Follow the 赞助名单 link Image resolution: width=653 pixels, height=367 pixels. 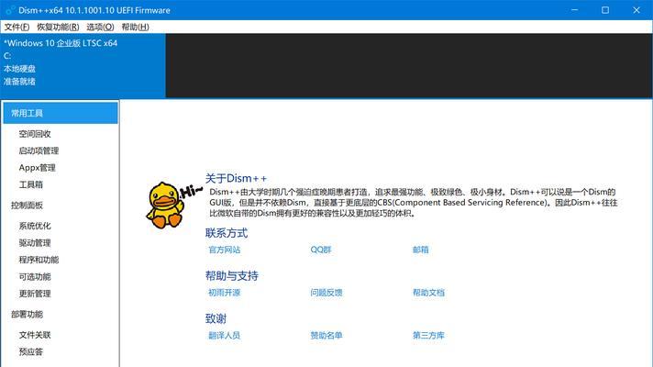(x=326, y=335)
